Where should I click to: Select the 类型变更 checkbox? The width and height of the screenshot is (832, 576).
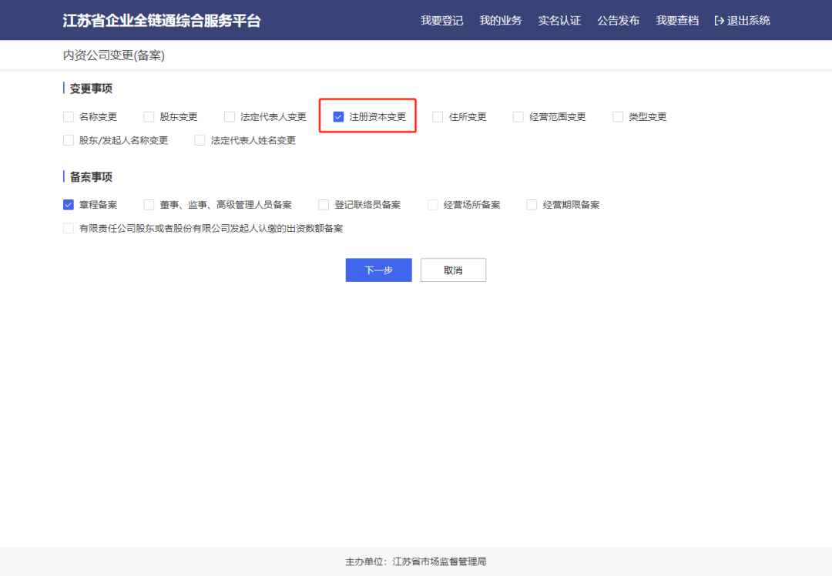617,116
